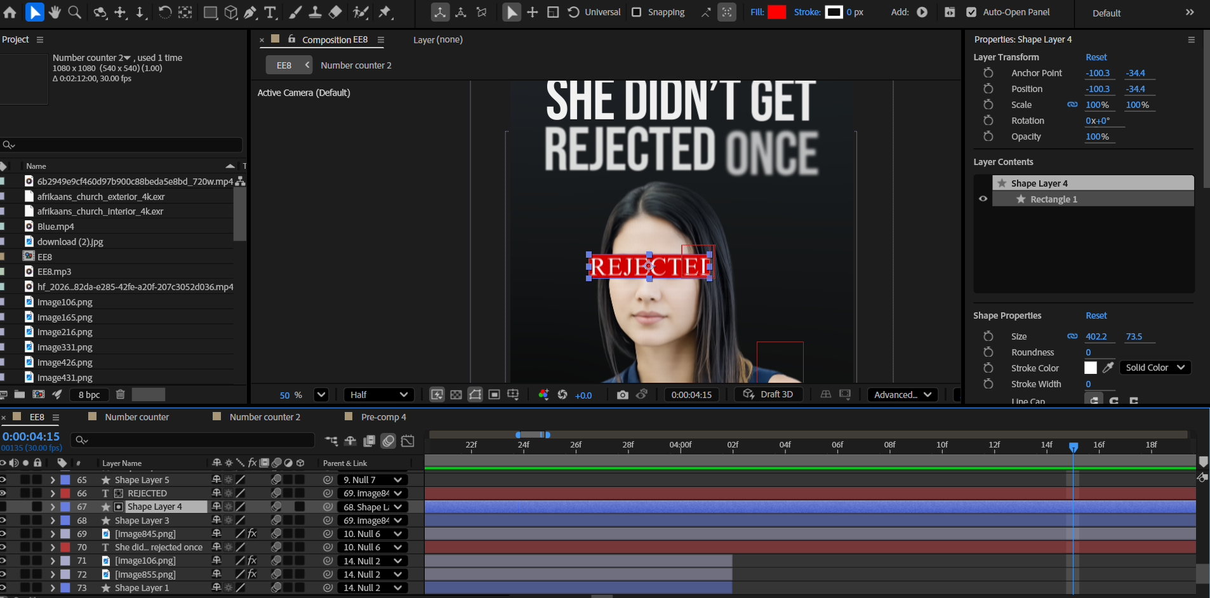Switch to the Number counter 2 timeline tab
Image resolution: width=1210 pixels, height=598 pixels.
(264, 417)
